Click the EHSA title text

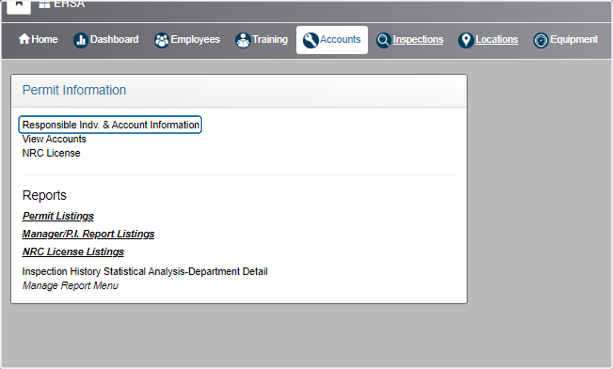click(x=69, y=5)
